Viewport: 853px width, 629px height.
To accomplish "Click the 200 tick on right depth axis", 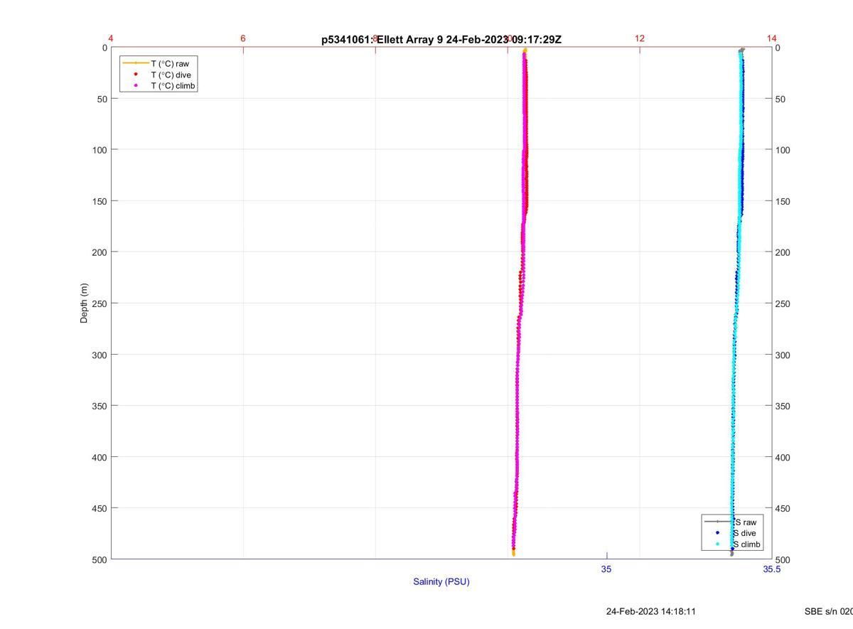I will 783,252.
